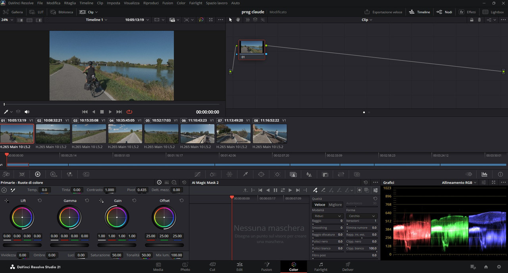Screen dimensions: 508x273
Task: Switch to the Edit page tab
Action: pos(239,267)
